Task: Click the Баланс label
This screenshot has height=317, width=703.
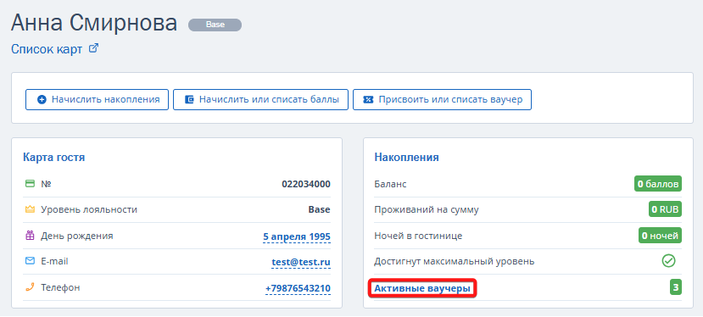Action: pyautogui.click(x=390, y=184)
